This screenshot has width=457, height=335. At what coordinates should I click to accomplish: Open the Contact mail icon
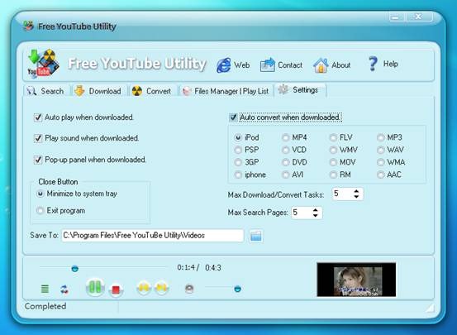pos(267,65)
